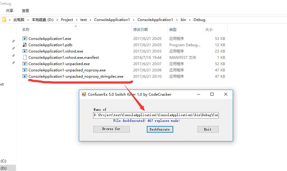Click the unpacked_noproxy.exe file icon
Image resolution: width=287 pixels, height=171 pixels.
25,70
